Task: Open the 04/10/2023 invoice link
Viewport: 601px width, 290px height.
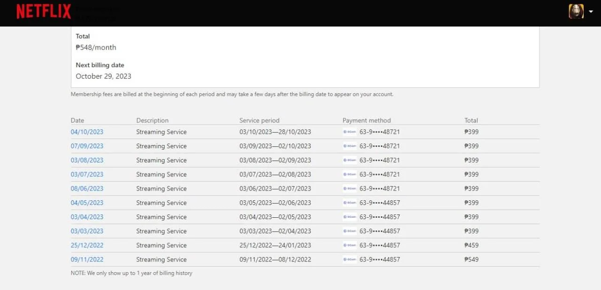Action: 87,132
